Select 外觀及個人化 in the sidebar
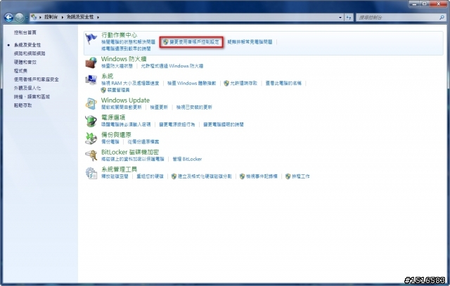 (27, 88)
